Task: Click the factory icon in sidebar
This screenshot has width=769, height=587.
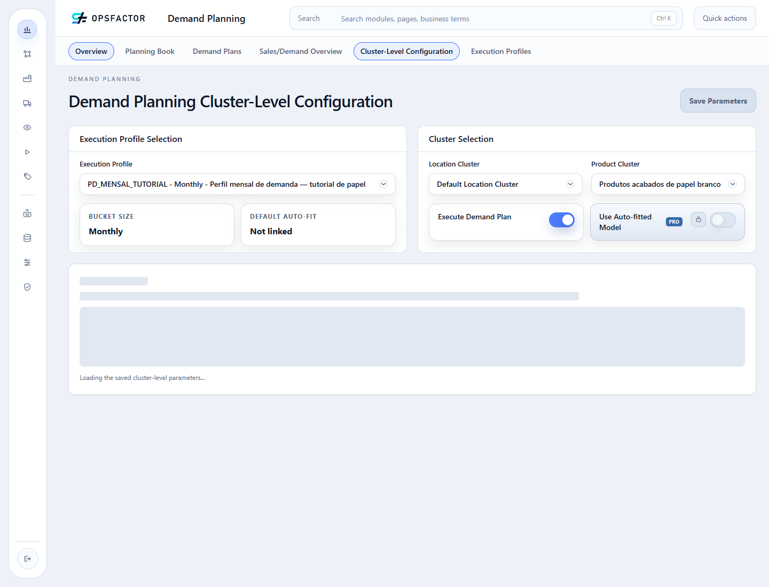Action: [x=27, y=78]
